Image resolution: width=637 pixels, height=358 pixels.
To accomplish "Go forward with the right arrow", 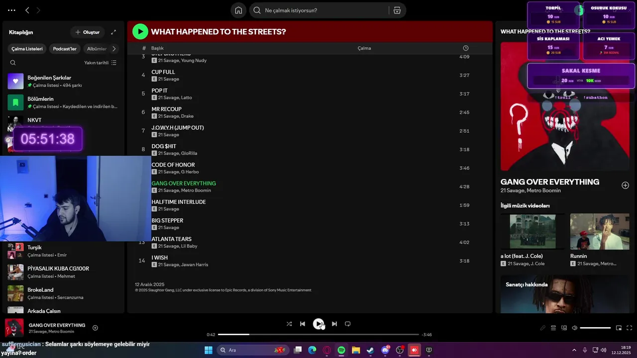I will pyautogui.click(x=38, y=10).
